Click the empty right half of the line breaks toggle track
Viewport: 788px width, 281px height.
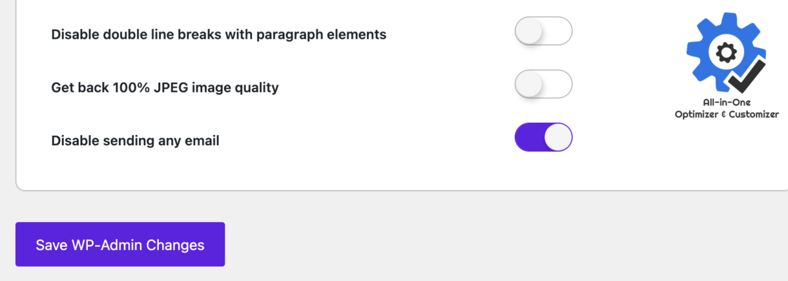pos(558,31)
